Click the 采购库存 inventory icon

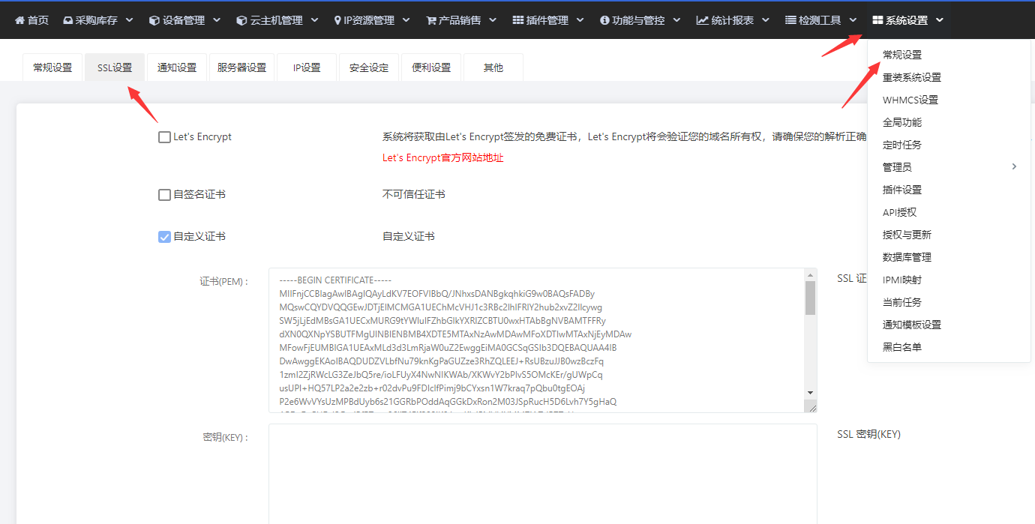click(68, 20)
